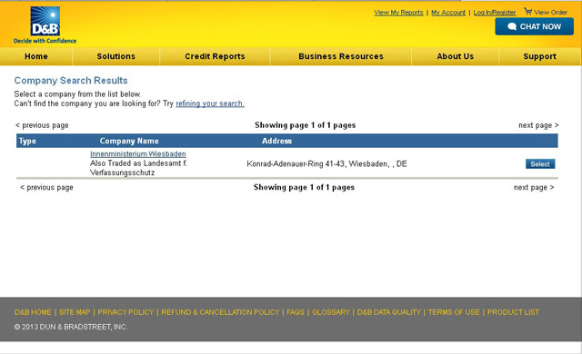This screenshot has width=582, height=354.
Task: Go to My Account
Action: coord(448,13)
